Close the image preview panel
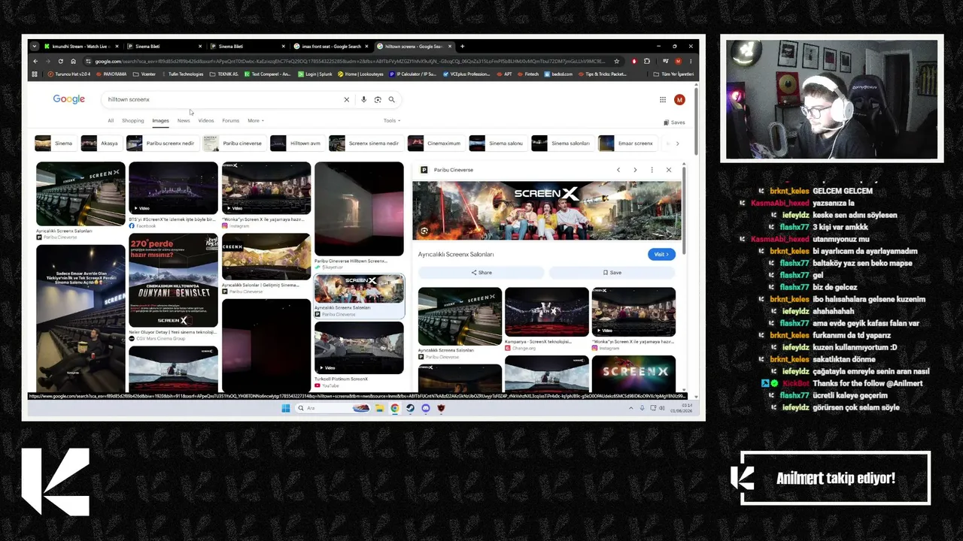 pyautogui.click(x=668, y=170)
